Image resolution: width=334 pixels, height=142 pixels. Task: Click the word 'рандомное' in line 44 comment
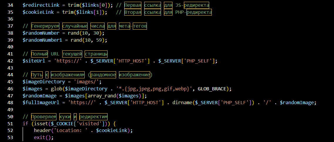(103, 75)
